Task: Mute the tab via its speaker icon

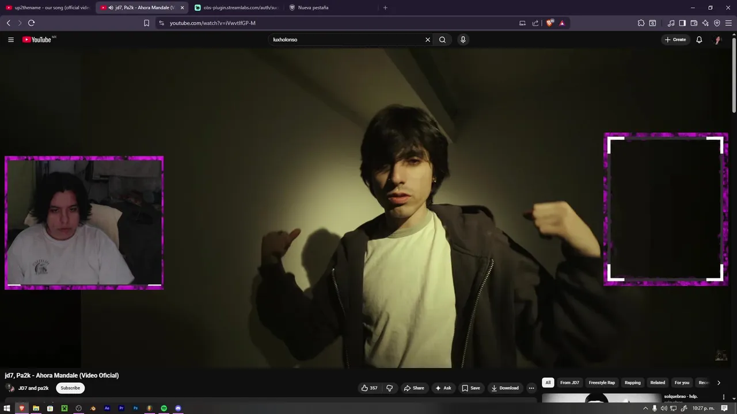Action: click(111, 7)
